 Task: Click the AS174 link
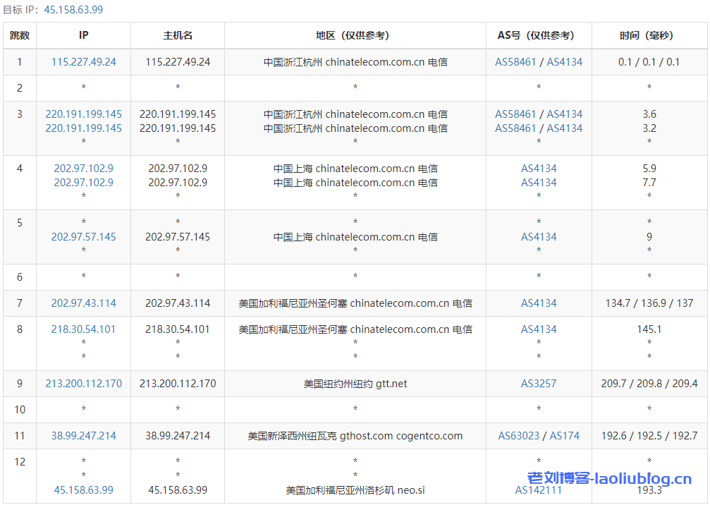[x=565, y=436]
